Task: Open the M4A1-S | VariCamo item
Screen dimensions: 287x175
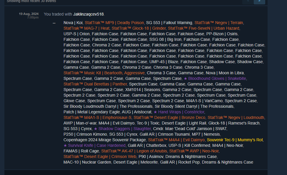Action: pyautogui.click(x=204, y=101)
